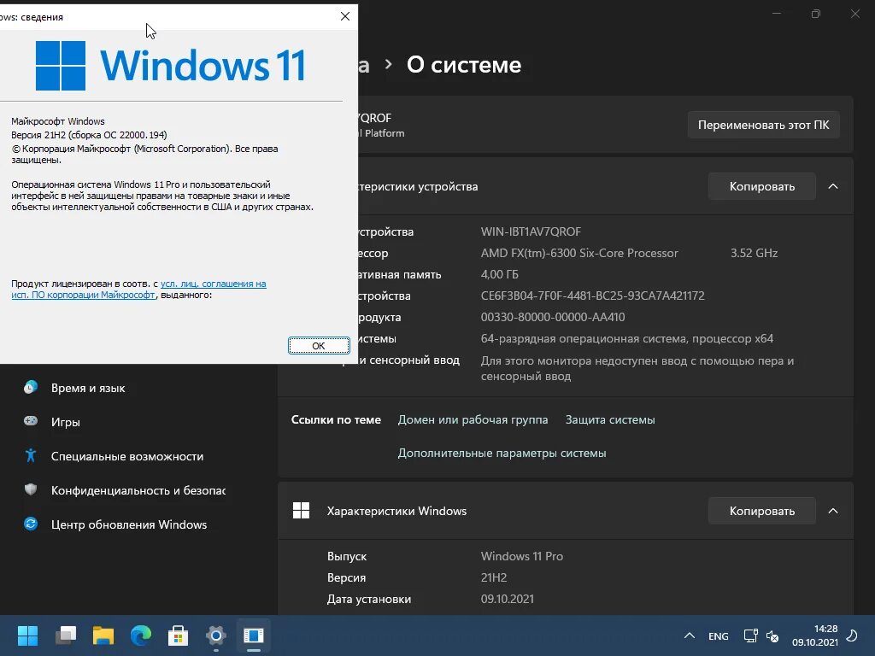Click the 4,00 ГБ memory value
Image resolution: width=875 pixels, height=656 pixels.
click(499, 274)
